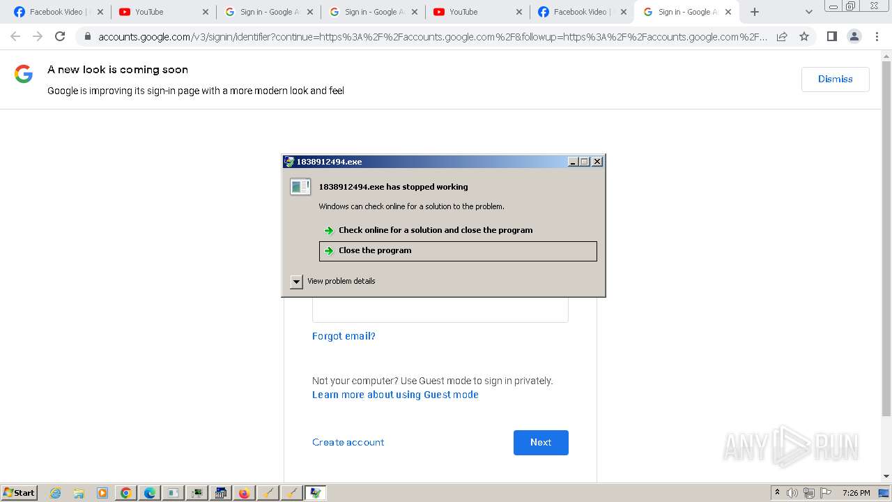Screen dimensions: 892x502
Task: Click the page scrollbar up arrow
Action: click(x=886, y=56)
